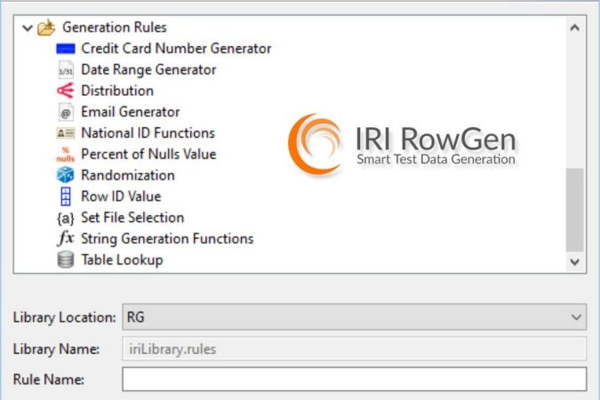Click the scroll up arrow in rules list
Viewport: 600px width, 400px height.
pyautogui.click(x=574, y=28)
